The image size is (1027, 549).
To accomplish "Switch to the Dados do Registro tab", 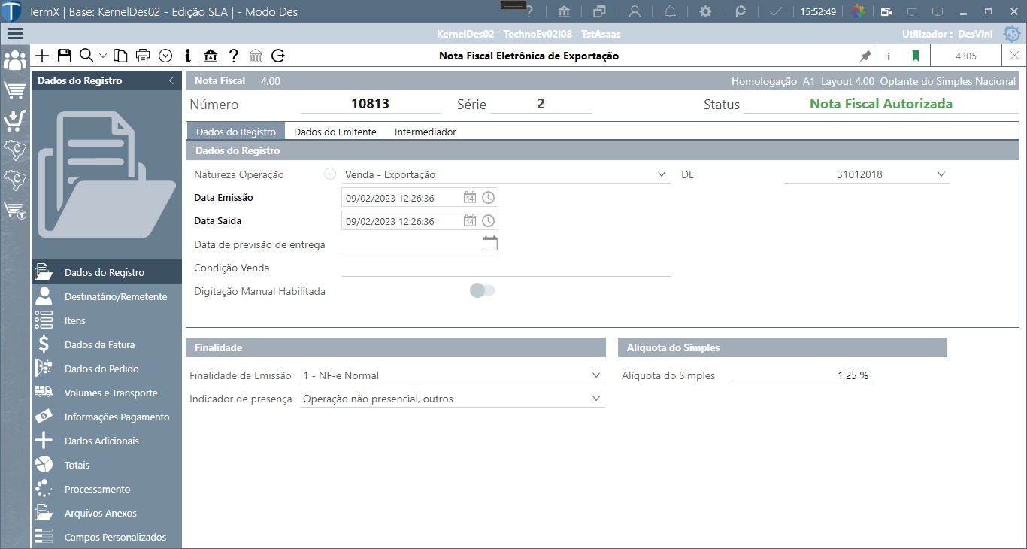I will point(236,132).
